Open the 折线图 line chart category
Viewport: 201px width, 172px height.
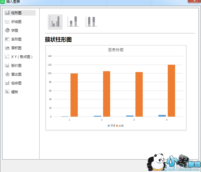click(16, 21)
